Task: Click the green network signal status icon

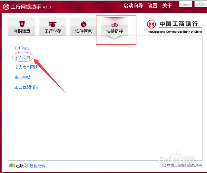Action: [x=12, y=165]
